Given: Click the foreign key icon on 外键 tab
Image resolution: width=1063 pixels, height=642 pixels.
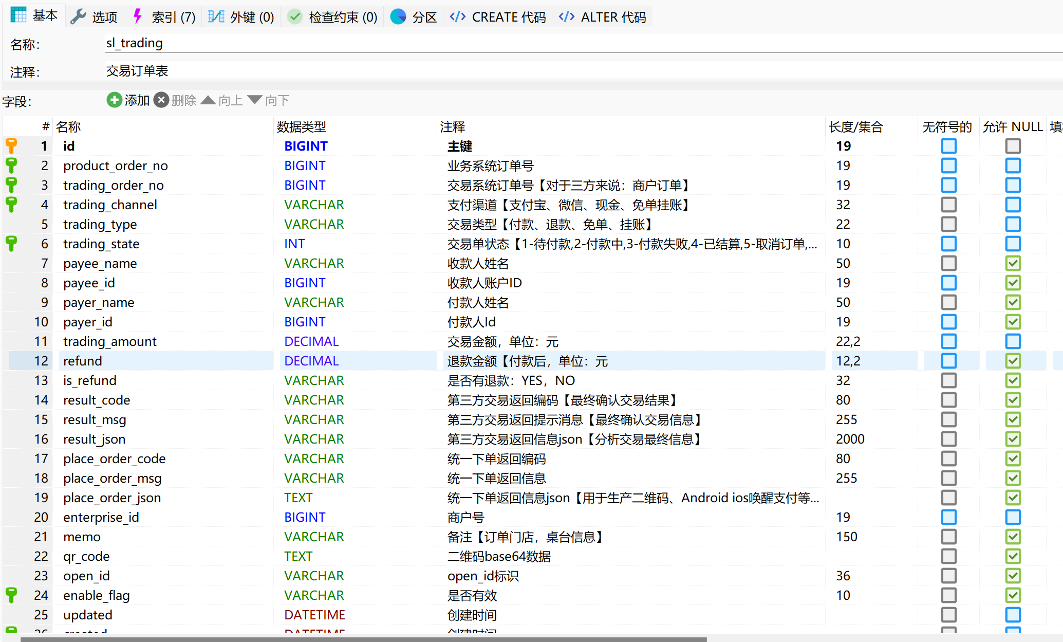Looking at the screenshot, I should tap(216, 17).
